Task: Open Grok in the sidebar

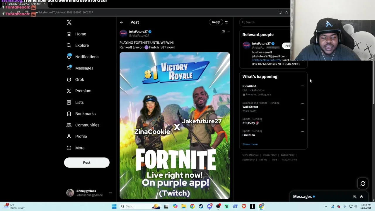Action: tap(75, 79)
